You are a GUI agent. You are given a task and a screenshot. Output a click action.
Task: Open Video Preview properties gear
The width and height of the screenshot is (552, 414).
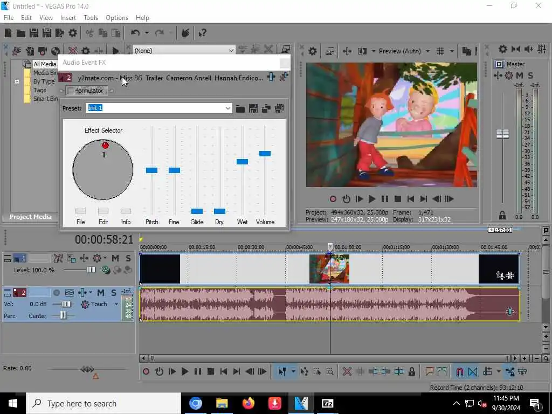tap(312, 51)
